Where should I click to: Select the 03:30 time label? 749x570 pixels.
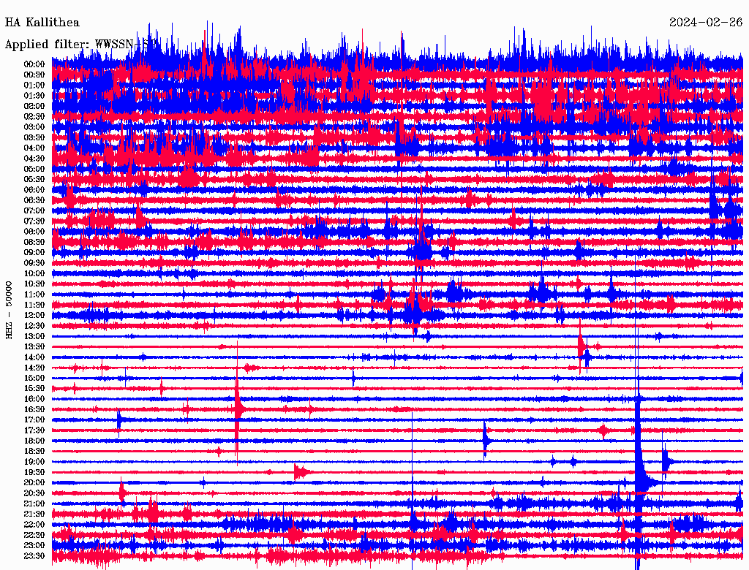pyautogui.click(x=34, y=137)
